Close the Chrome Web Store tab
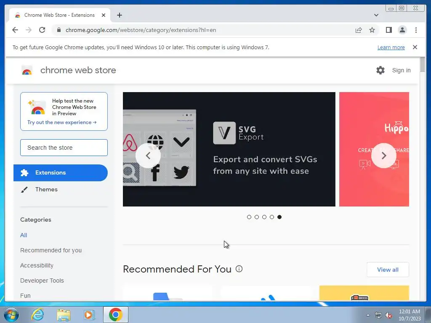 pos(104,15)
